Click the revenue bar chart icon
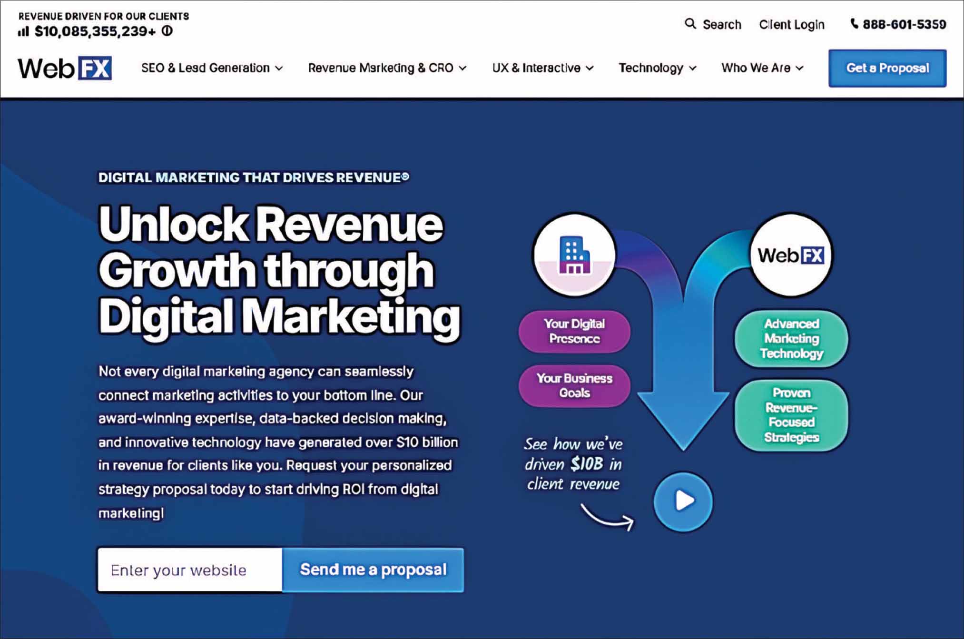Viewport: 964px width, 639px height. point(23,32)
